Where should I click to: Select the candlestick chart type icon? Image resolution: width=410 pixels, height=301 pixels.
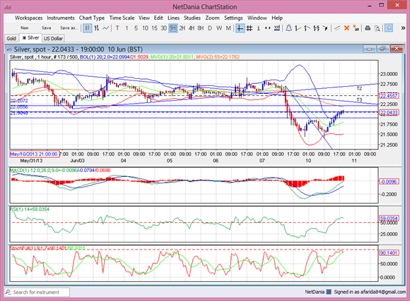coord(88,28)
